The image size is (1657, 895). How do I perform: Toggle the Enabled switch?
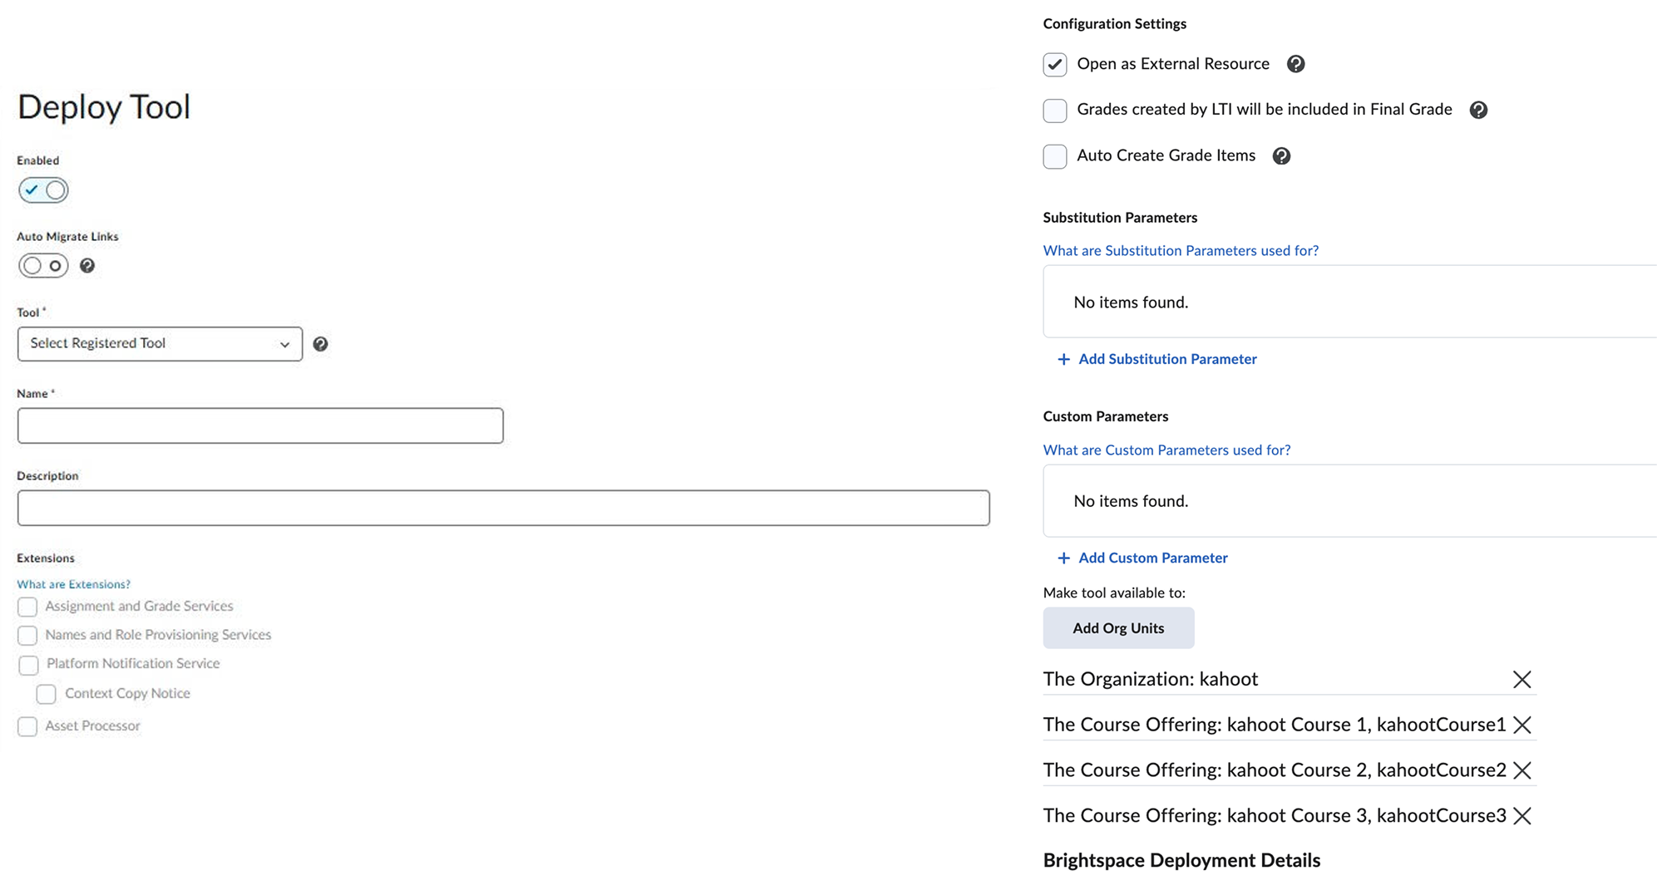pos(43,190)
